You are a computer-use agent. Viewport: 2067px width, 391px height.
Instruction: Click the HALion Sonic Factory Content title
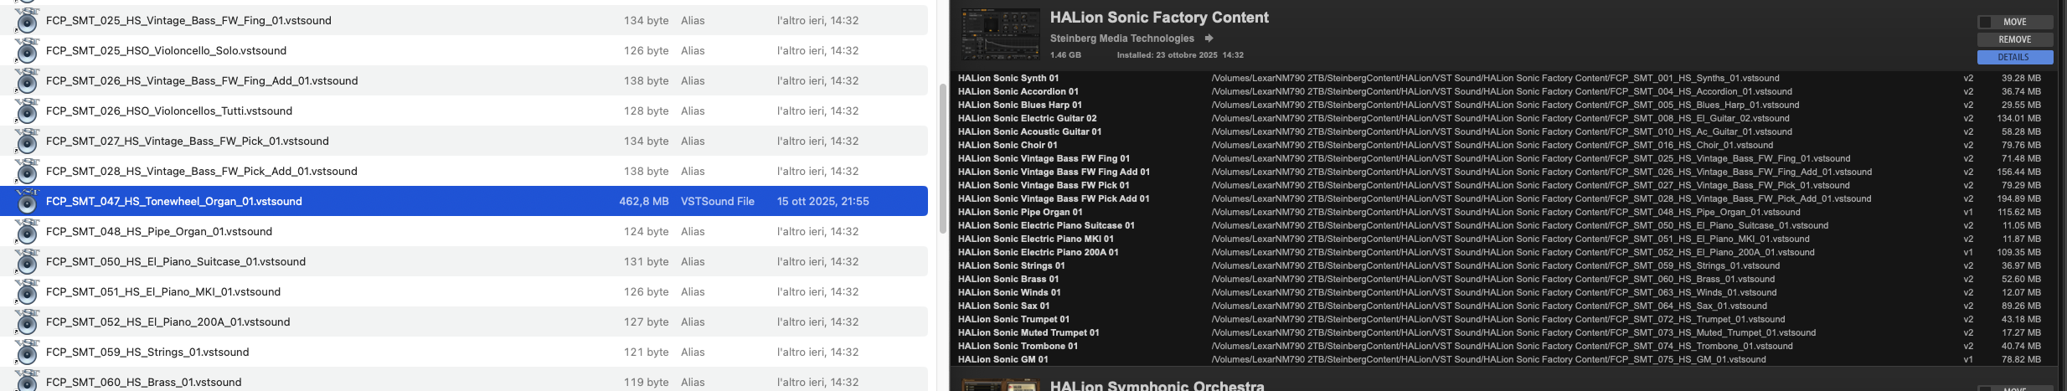tap(1159, 18)
